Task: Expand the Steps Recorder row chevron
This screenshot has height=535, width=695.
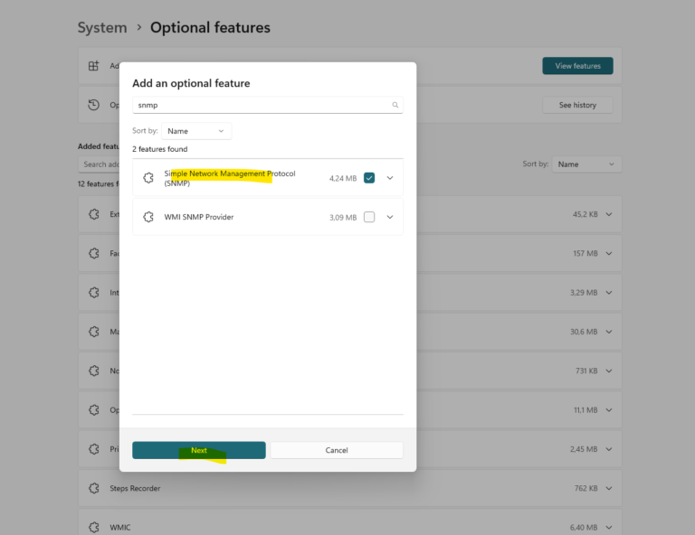Action: pos(609,488)
